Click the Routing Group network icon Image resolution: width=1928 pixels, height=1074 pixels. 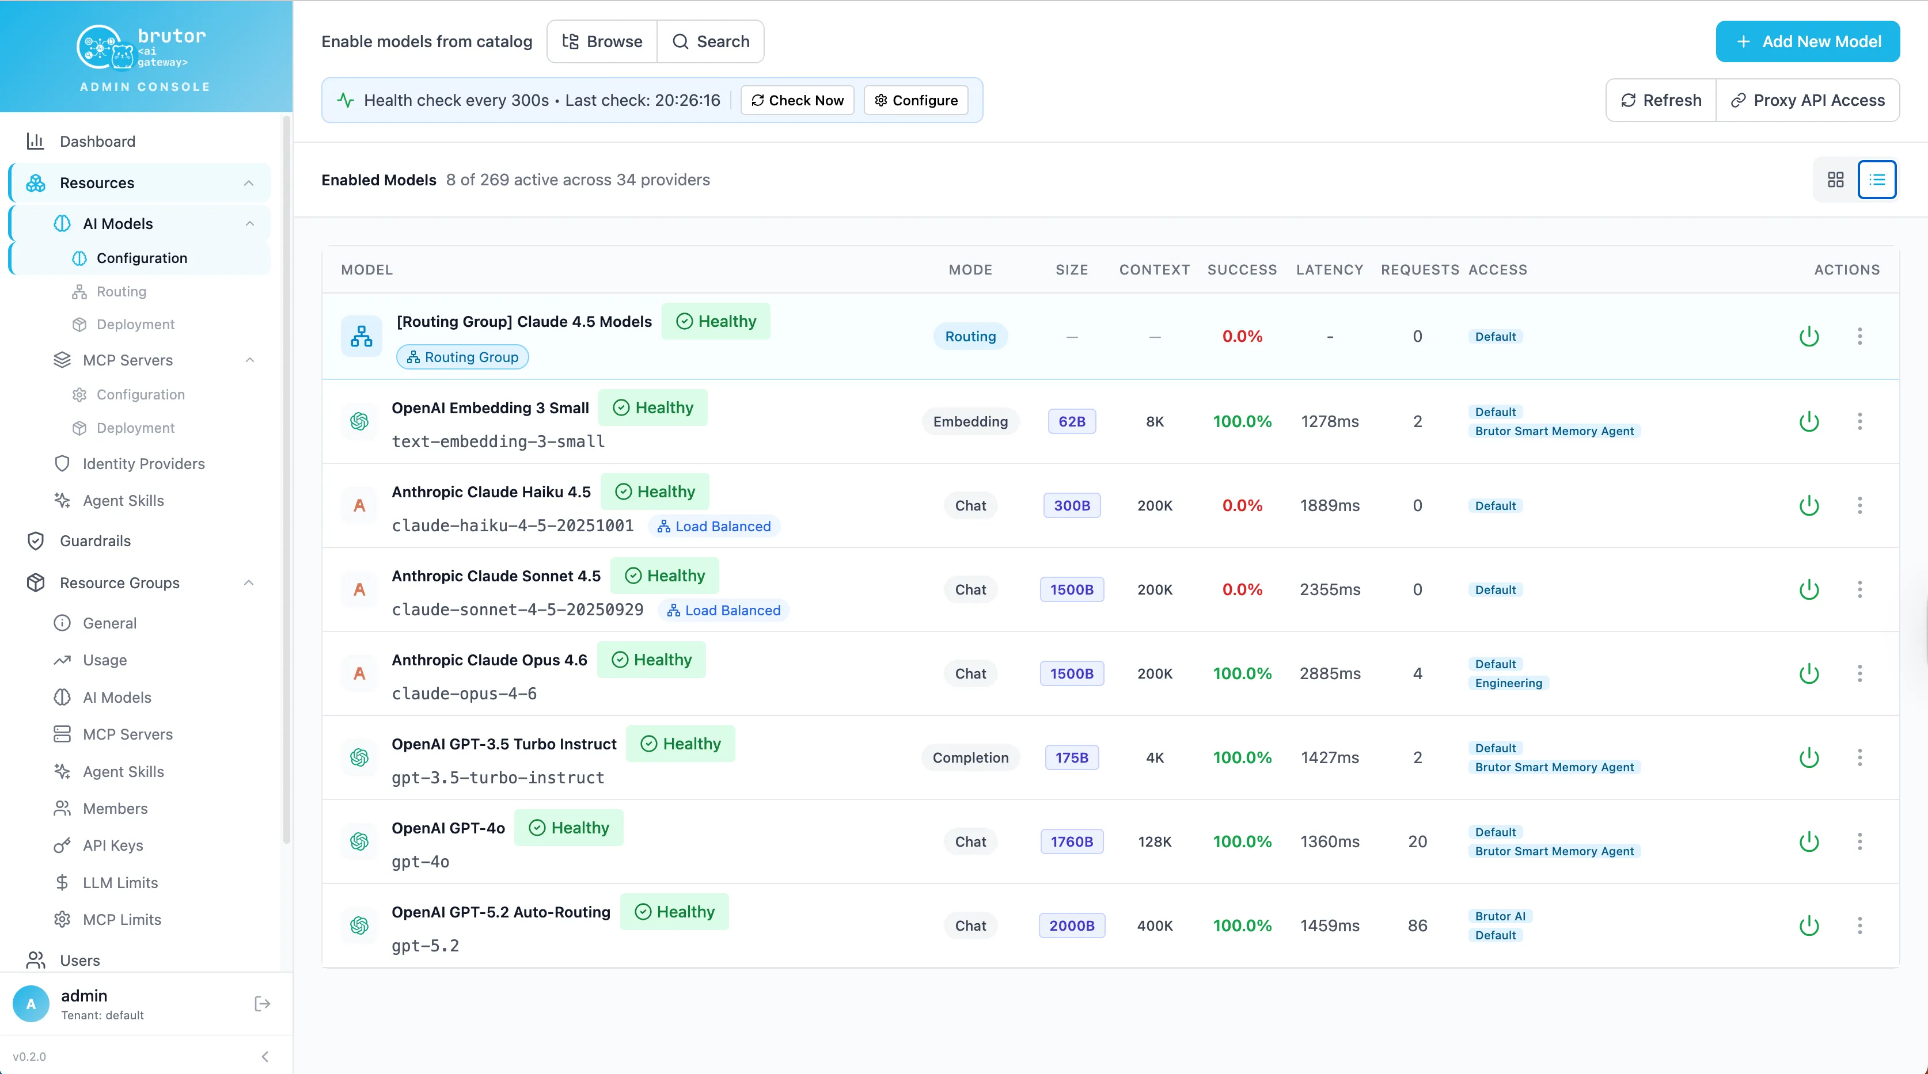(362, 336)
